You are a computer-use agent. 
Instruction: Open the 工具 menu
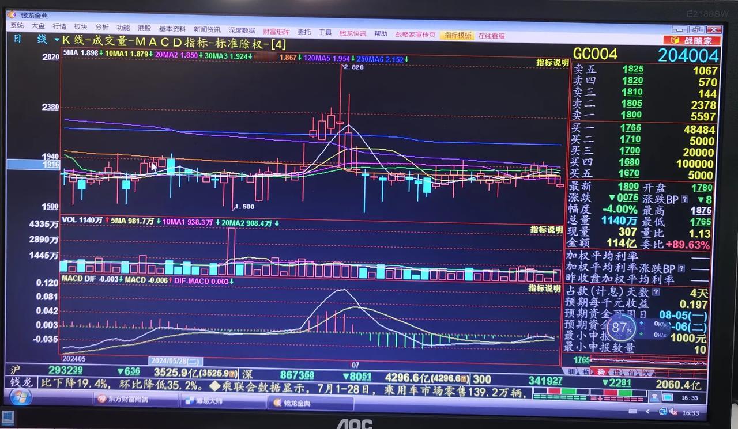tap(325, 33)
